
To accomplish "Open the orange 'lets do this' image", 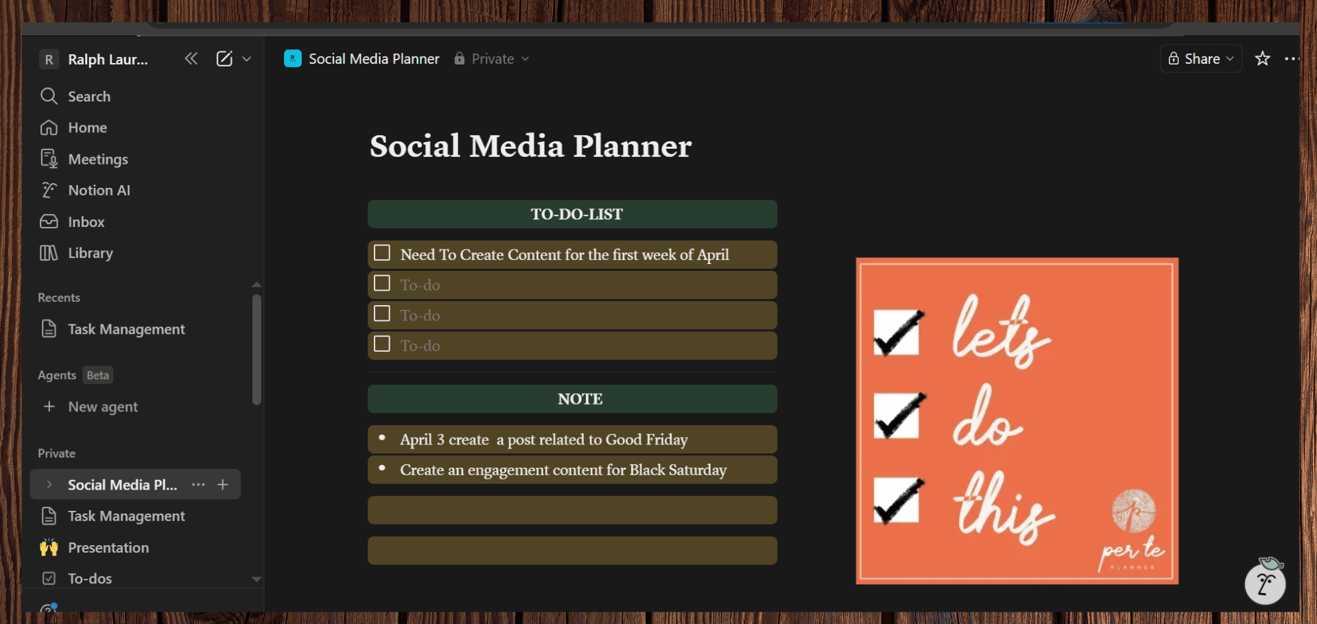I will 1017,421.
